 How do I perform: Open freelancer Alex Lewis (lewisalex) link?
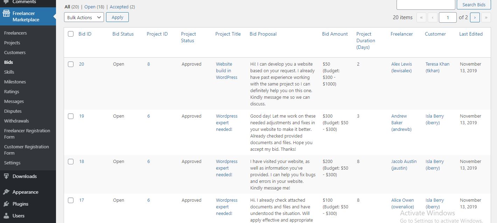401,67
